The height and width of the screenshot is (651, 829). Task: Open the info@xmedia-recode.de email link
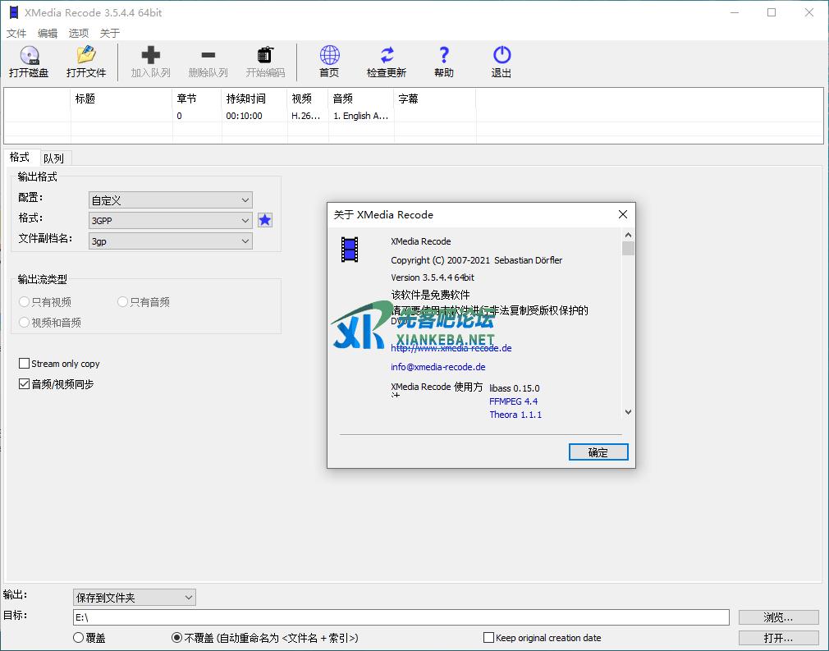point(437,367)
